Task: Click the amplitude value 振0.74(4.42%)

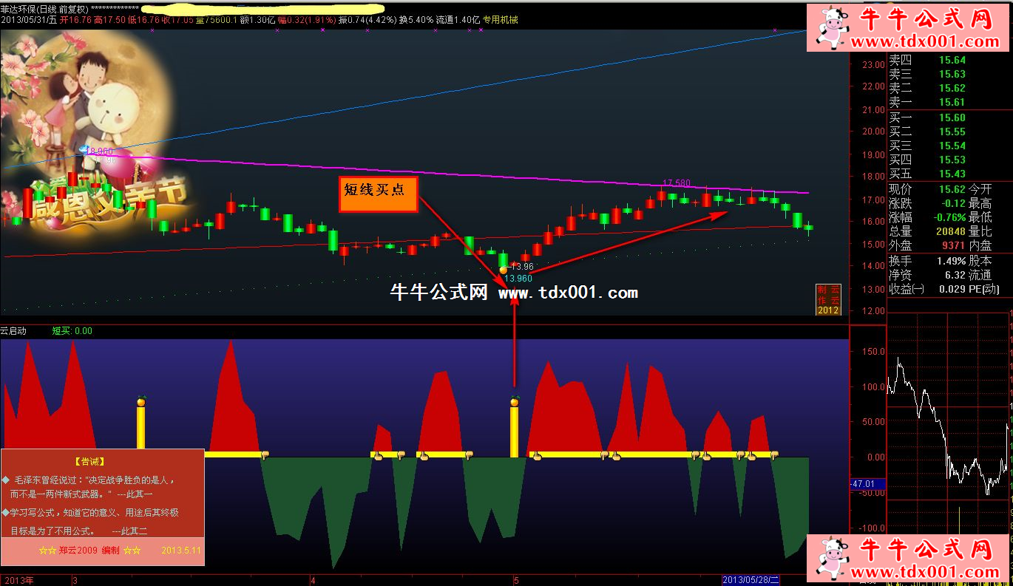Action: 367,20
